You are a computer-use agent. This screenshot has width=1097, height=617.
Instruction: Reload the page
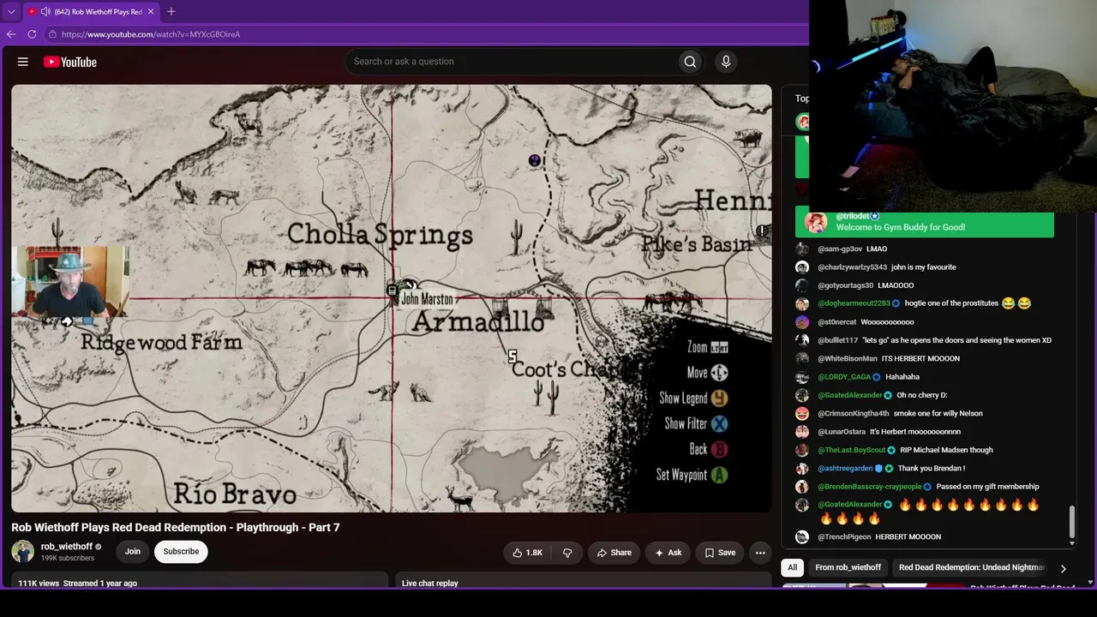pos(32,34)
